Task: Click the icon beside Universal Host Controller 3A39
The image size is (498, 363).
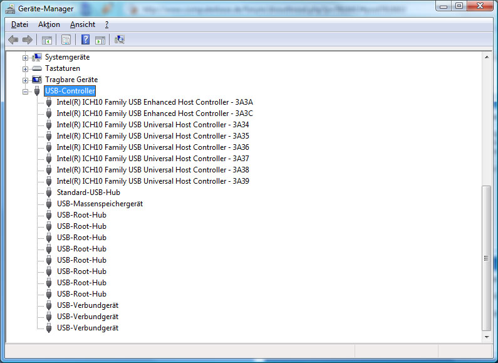Action: click(49, 181)
